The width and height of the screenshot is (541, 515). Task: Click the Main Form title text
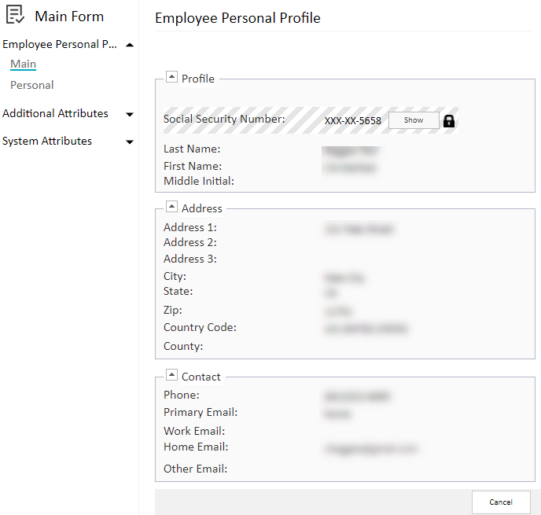pos(69,17)
